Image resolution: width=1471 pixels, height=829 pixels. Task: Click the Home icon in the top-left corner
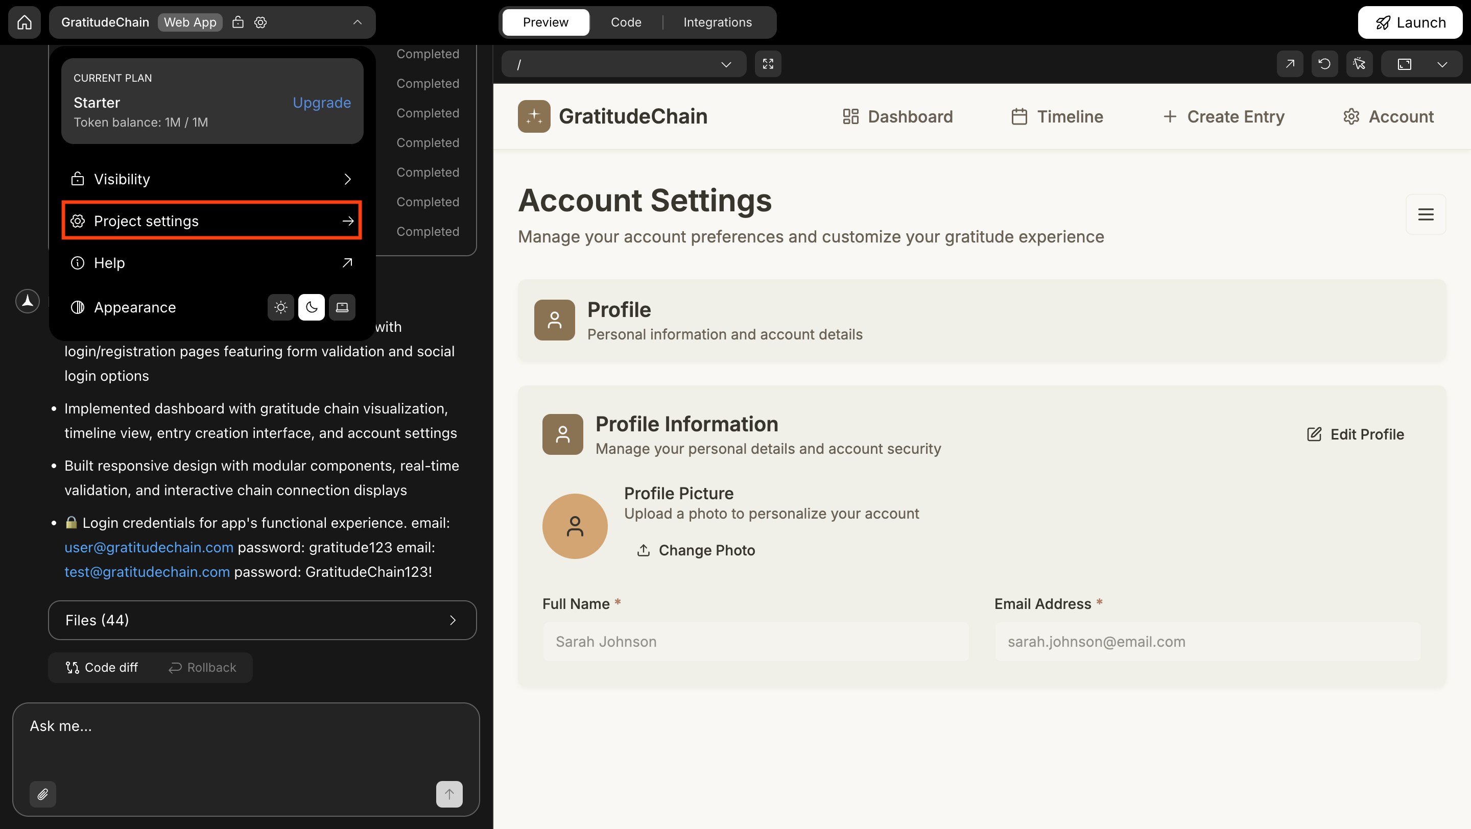[24, 22]
